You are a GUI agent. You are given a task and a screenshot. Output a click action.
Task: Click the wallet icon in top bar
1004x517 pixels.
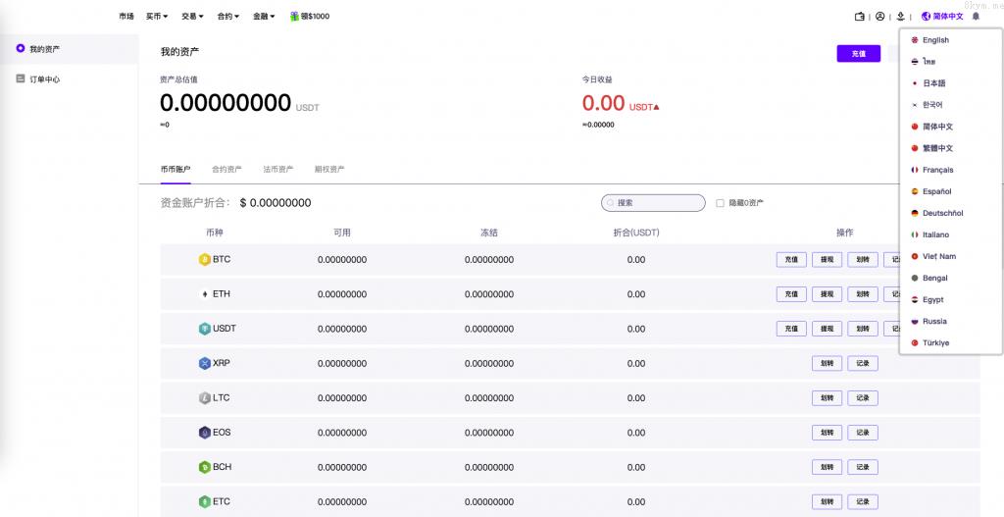(860, 17)
